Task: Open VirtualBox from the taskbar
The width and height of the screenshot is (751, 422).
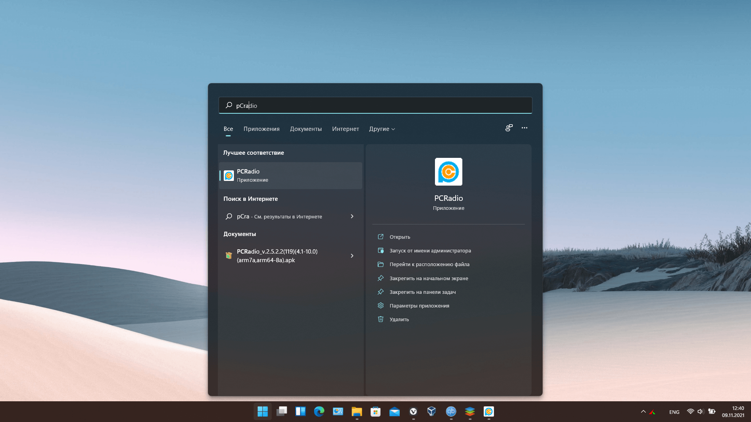Action: (x=432, y=411)
